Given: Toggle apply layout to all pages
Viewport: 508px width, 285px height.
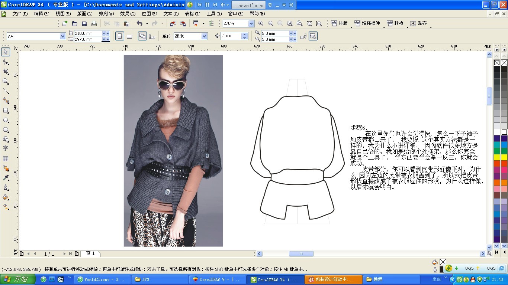Looking at the screenshot, I should tap(142, 36).
